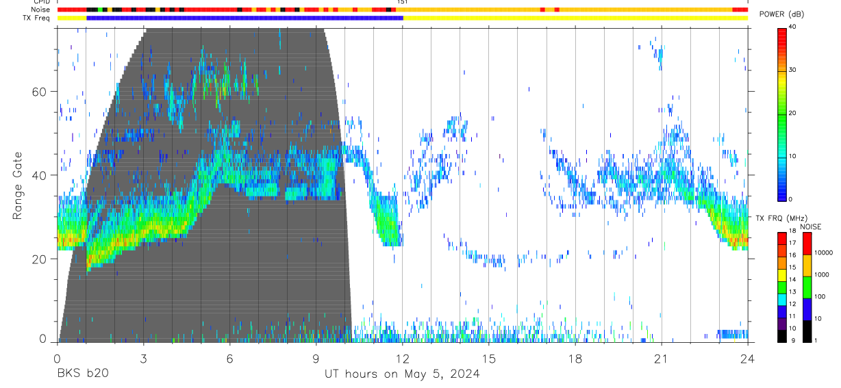Image resolution: width=841 pixels, height=388 pixels.
Task: Click hour-axis tick label '21'
Action: 662,359
